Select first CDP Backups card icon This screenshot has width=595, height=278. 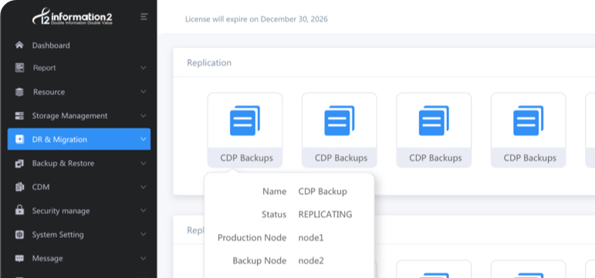(245, 120)
